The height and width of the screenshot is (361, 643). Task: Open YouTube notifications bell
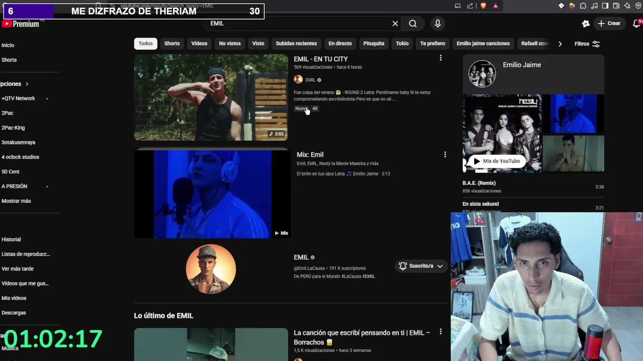tap(636, 24)
